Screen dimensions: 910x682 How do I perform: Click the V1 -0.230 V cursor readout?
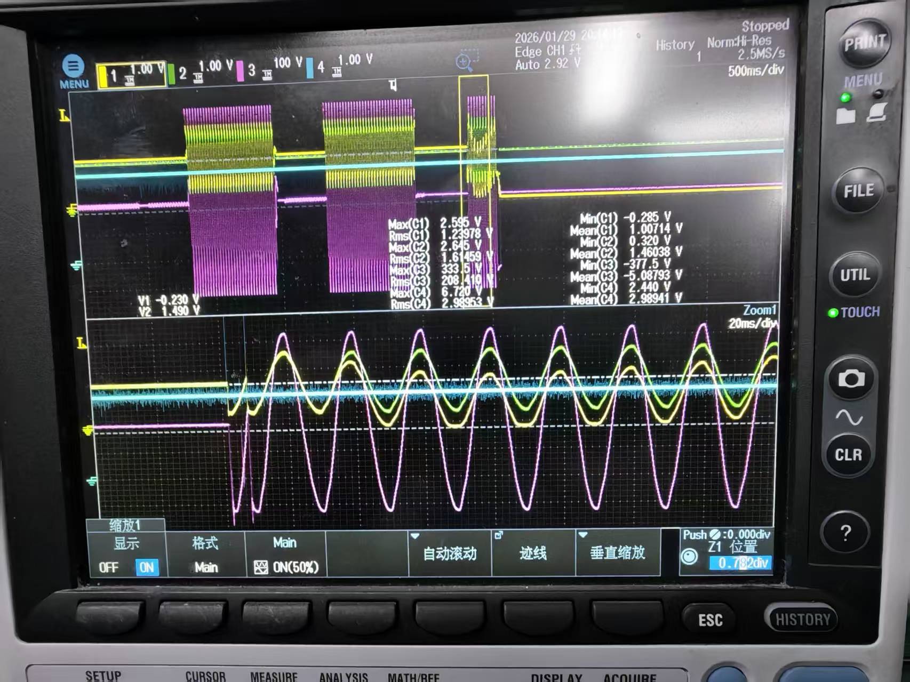click(169, 300)
